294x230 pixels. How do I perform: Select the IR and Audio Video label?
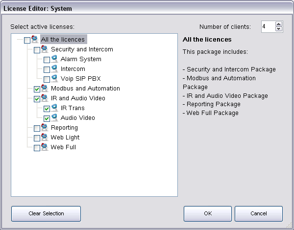(x=78, y=98)
